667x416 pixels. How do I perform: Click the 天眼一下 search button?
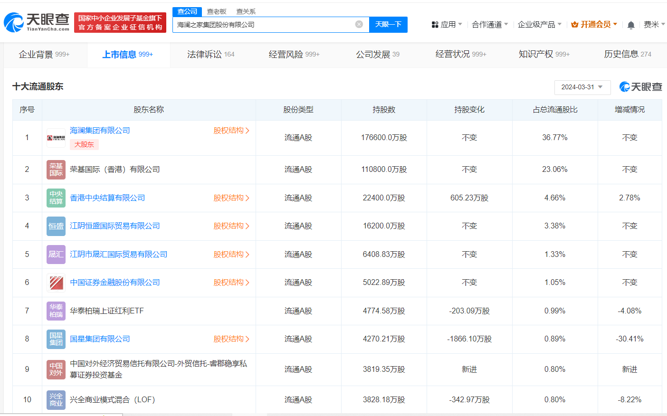388,24
